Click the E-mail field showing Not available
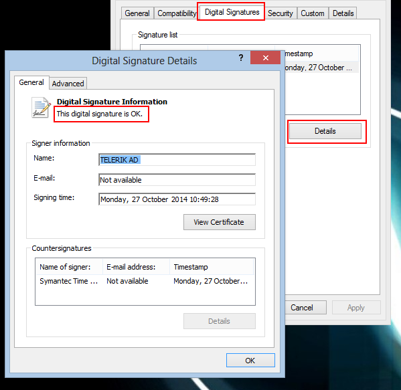 coord(177,180)
